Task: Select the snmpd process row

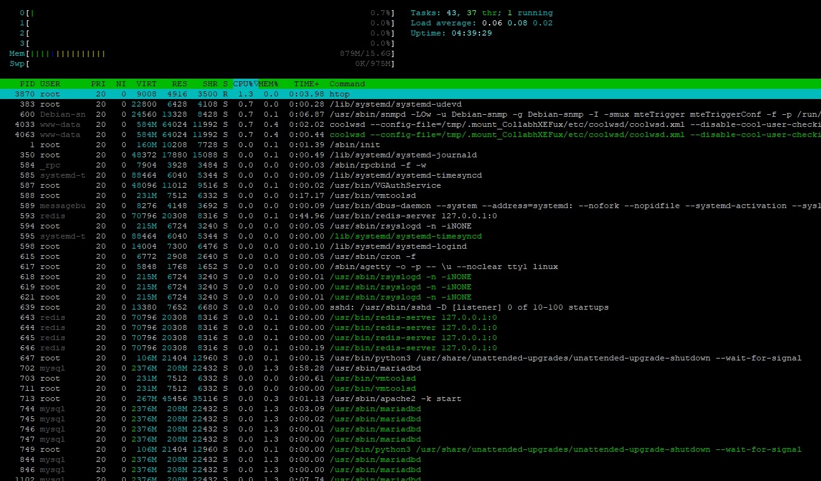Action: [410, 114]
